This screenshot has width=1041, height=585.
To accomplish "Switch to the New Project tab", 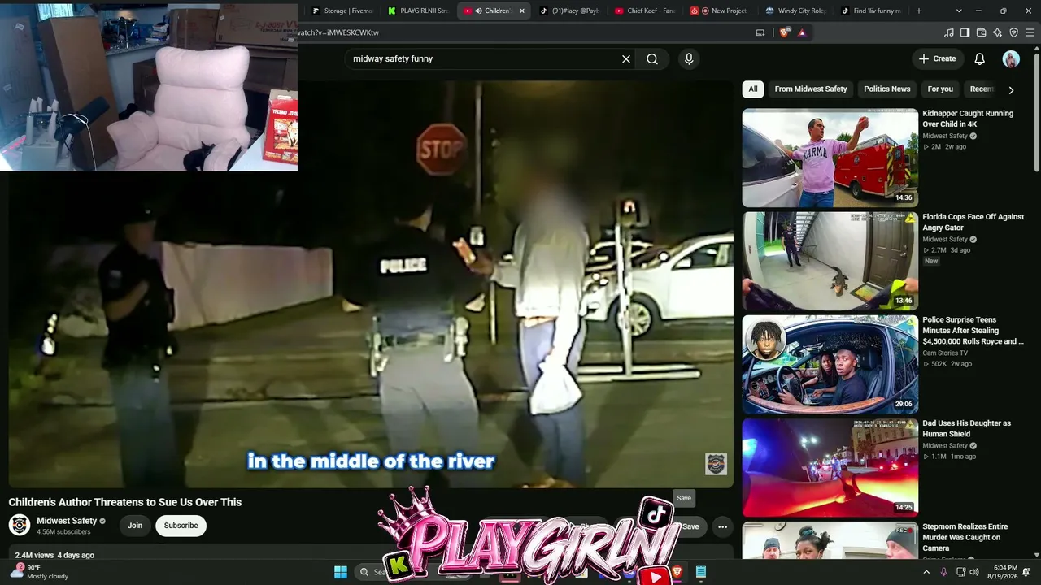I will pos(721,11).
